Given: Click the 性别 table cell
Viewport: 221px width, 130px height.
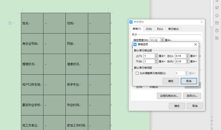Looking at the screenshot, I should tap(77, 23).
